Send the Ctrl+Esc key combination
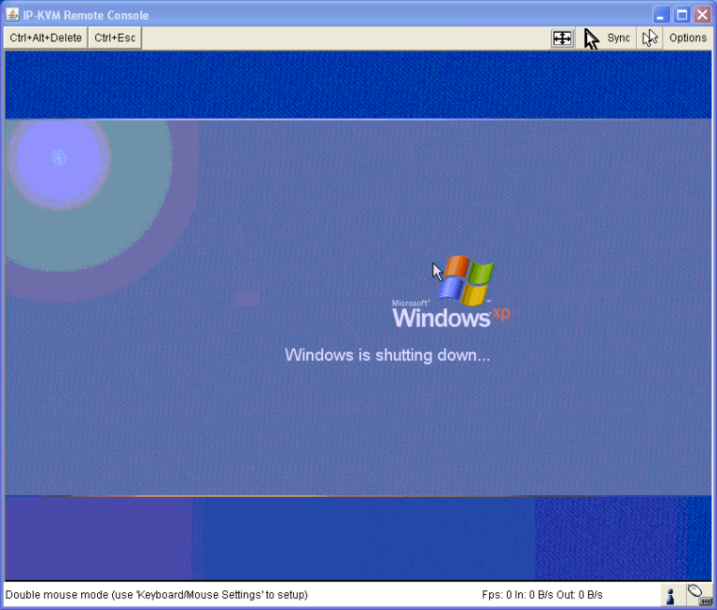Viewport: 717px width, 610px height. tap(115, 38)
